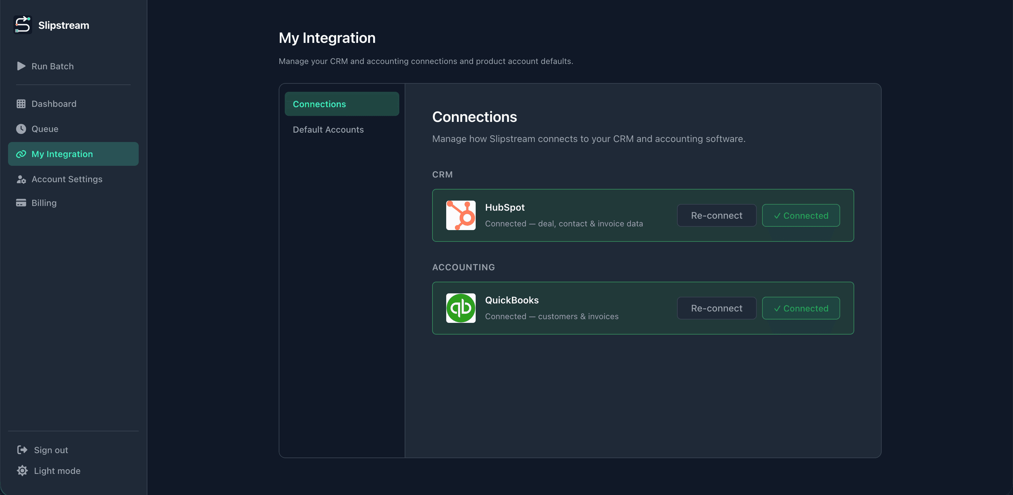1013x495 pixels.
Task: Click the Dashboard grid icon
Action: click(x=21, y=104)
